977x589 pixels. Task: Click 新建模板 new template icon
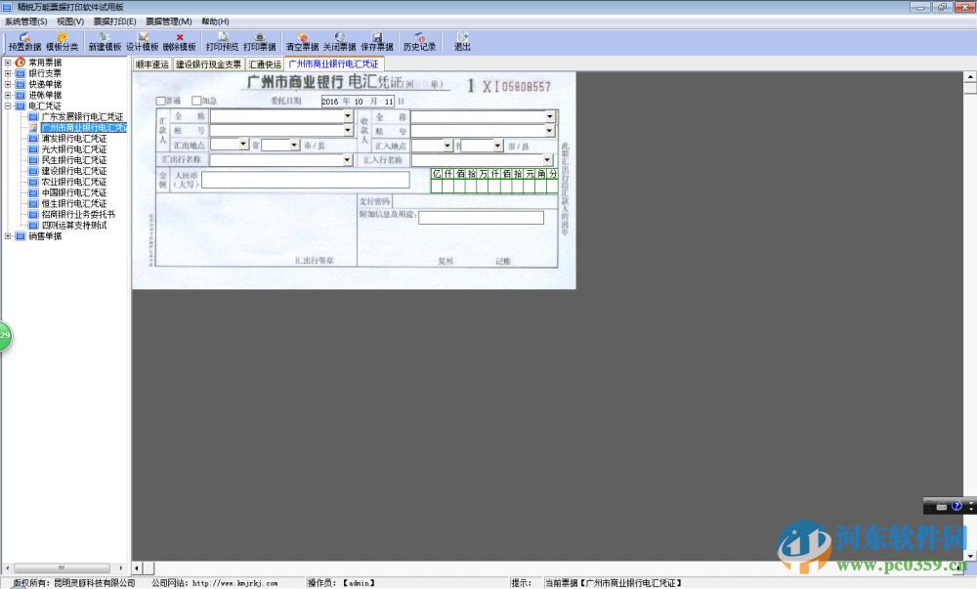coord(105,42)
